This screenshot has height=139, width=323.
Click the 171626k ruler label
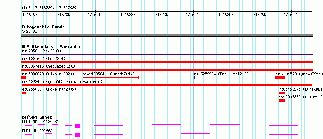coord(258,15)
